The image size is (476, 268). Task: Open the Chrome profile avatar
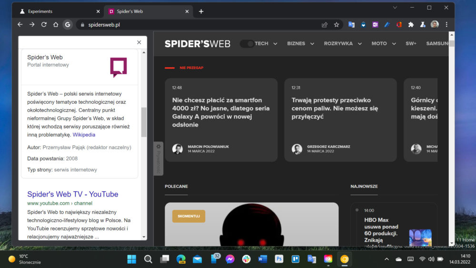(435, 25)
